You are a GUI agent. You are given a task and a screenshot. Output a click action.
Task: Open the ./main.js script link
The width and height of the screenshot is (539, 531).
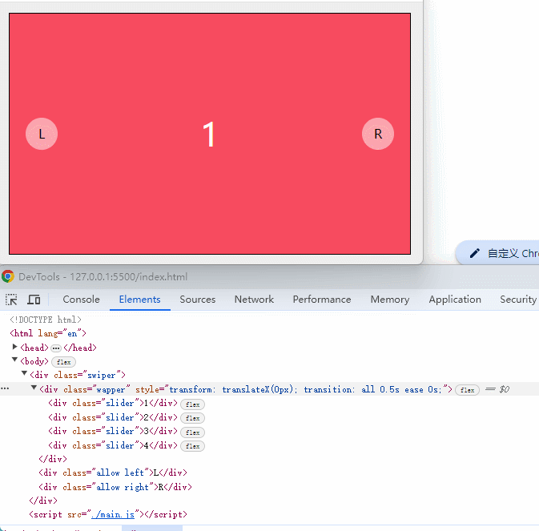pos(113,514)
